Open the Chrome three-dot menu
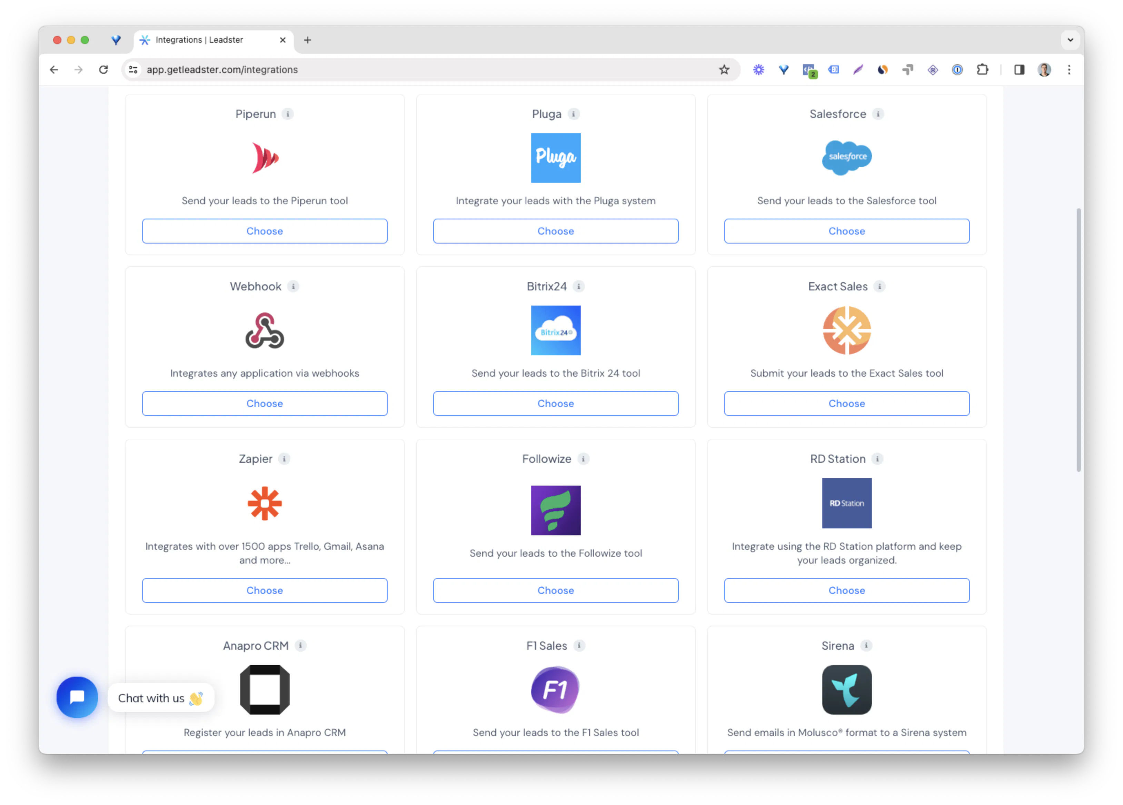 (x=1069, y=70)
